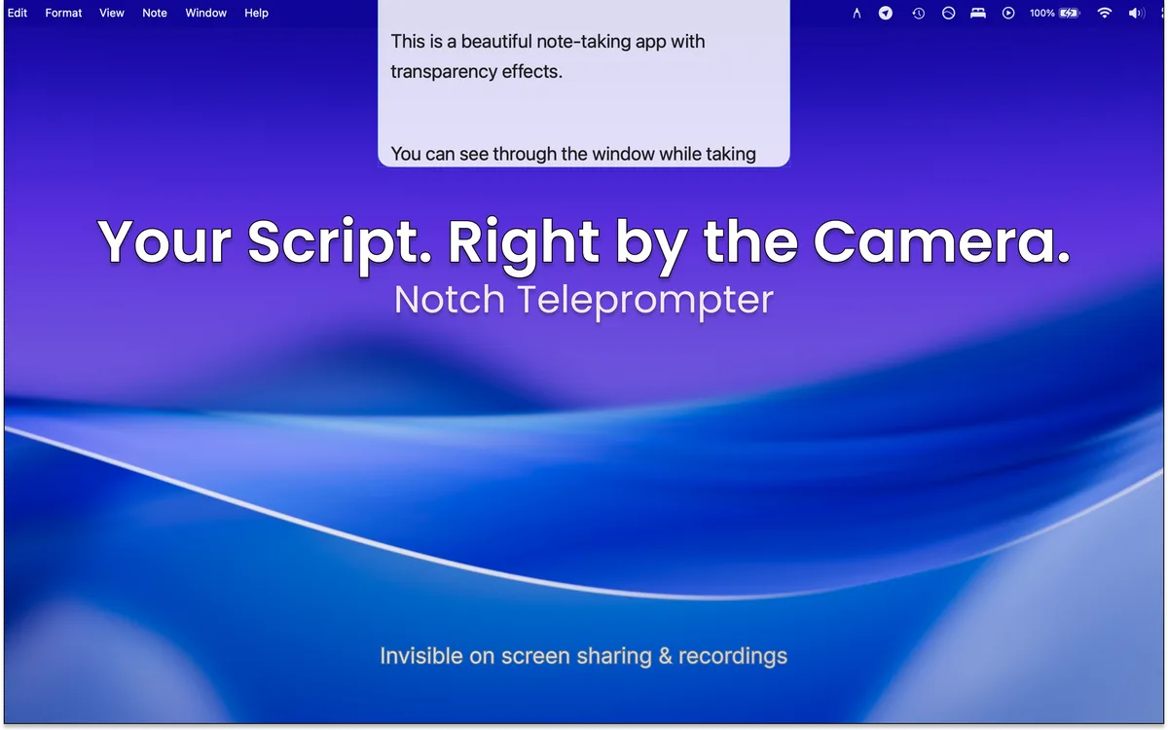This screenshot has width=1168, height=730.
Task: Open the Time Machine clock icon
Action: 918,13
